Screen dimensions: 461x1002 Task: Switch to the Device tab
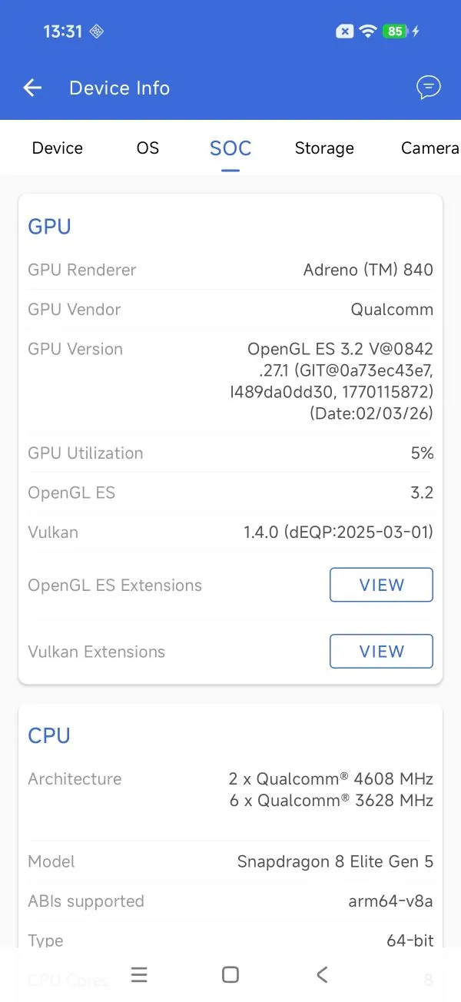58,148
